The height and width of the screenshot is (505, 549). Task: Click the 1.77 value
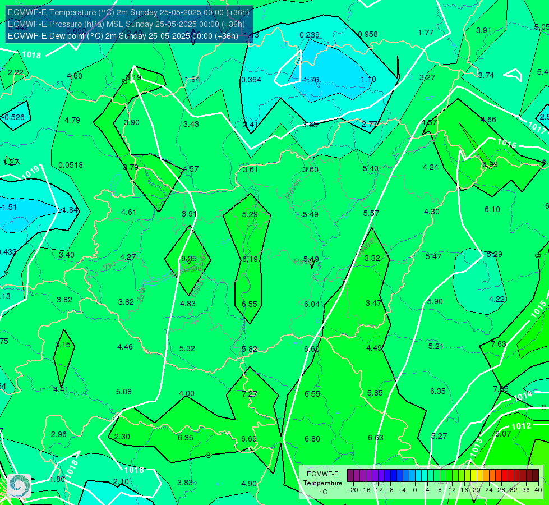point(426,33)
